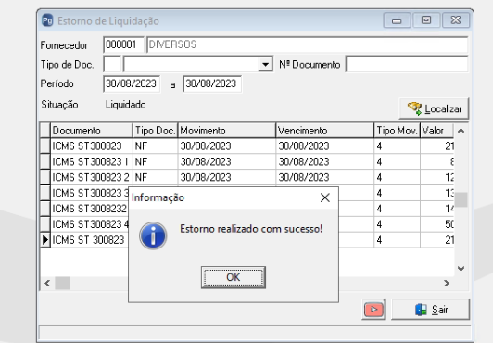493x343 pixels.
Task: Click OK in the Informação dialog
Action: click(234, 277)
